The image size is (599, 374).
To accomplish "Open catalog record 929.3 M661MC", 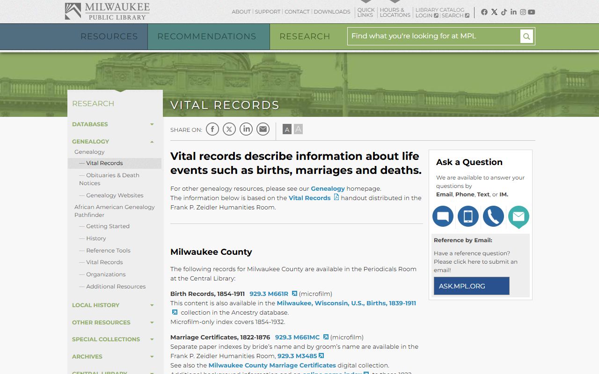I will tap(297, 337).
